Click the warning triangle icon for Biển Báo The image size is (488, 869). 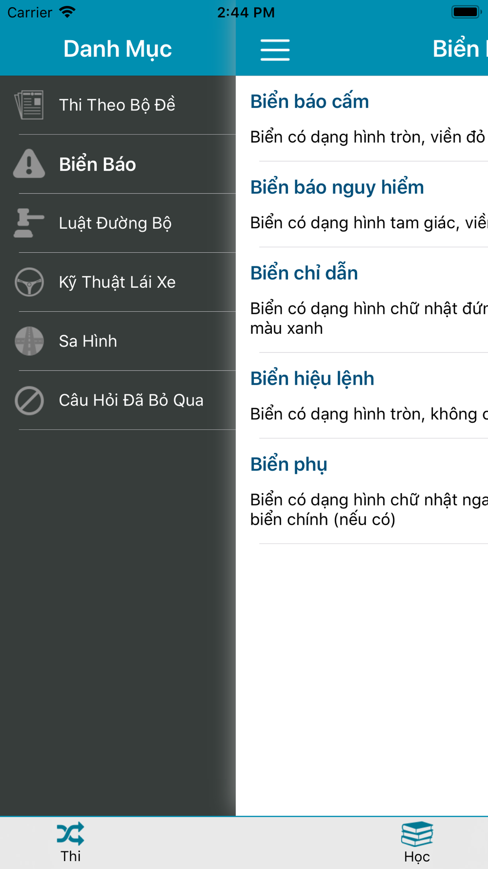(x=29, y=164)
